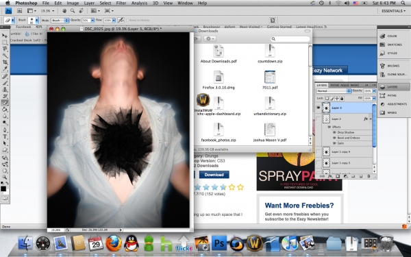Select the Move tool in toolbox
This screenshot has height=257, width=411.
pyautogui.click(x=5, y=36)
